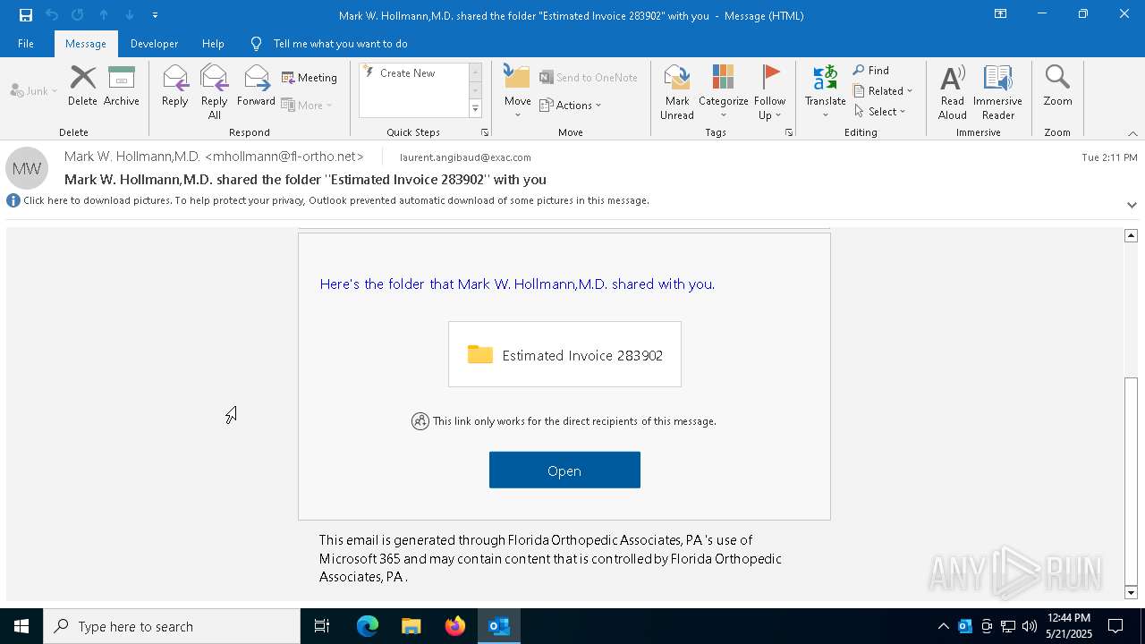Zoom the message view
This screenshot has width=1145, height=644.
(1057, 87)
